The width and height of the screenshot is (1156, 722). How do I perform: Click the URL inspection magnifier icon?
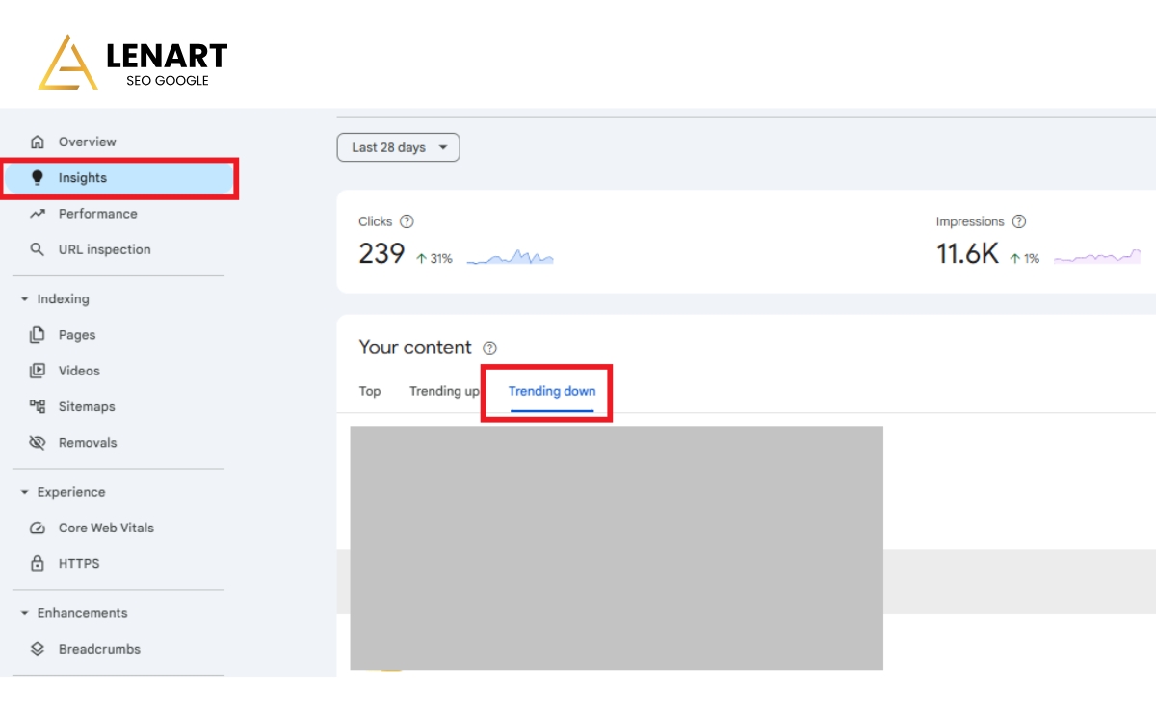tap(38, 249)
